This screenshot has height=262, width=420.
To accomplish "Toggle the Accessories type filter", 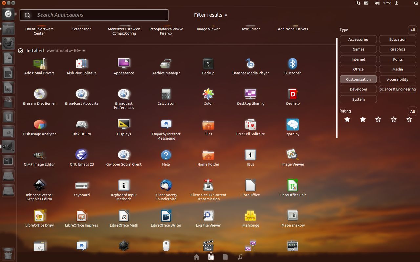I will click(x=358, y=39).
